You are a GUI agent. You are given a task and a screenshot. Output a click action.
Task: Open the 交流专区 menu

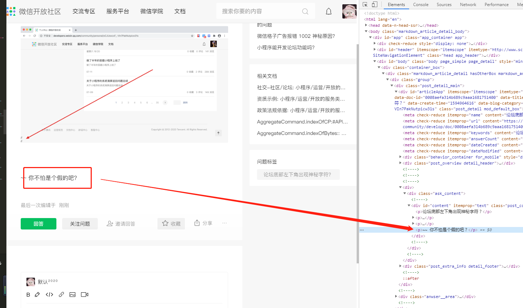click(x=84, y=11)
